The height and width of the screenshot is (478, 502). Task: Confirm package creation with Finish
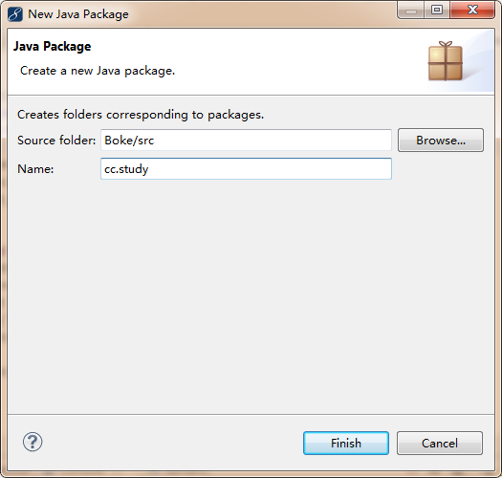coord(346,443)
